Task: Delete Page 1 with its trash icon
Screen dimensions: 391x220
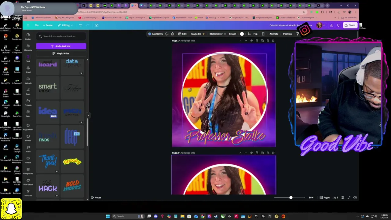Action: pyautogui.click(x=268, y=41)
